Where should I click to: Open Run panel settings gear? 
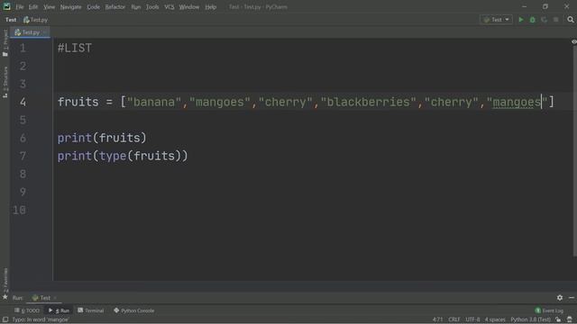tap(559, 298)
